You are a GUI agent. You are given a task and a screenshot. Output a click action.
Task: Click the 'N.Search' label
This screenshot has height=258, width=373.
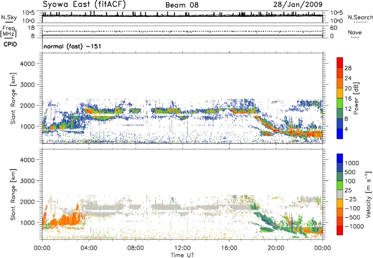tap(360, 17)
